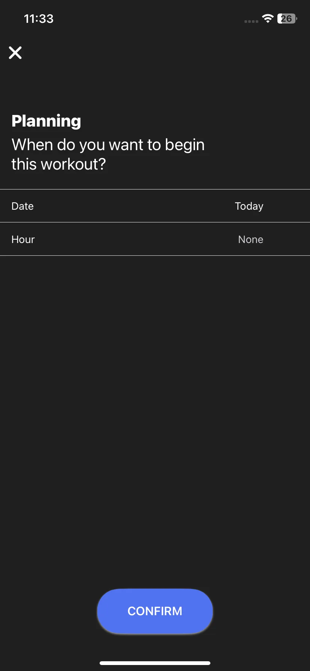Viewport: 310px width, 671px height.
Task: Tap the Planning heading
Action: [x=46, y=121]
